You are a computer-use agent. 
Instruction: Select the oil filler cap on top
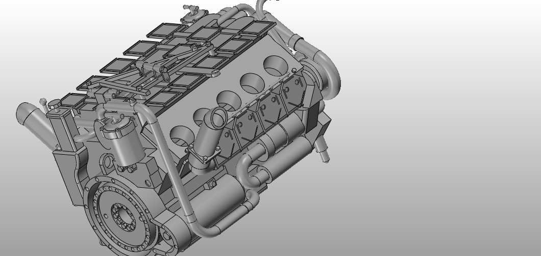pos(191,14)
